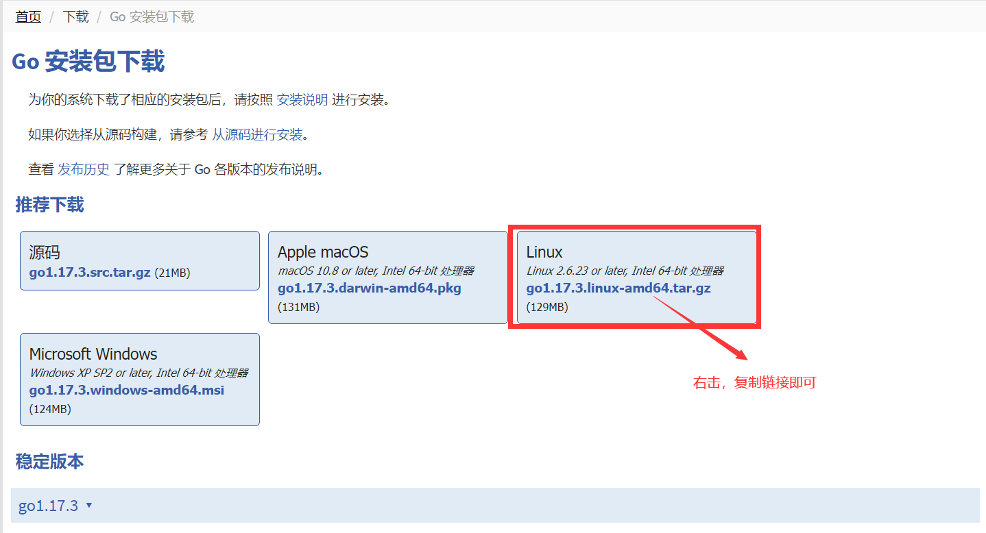Click the 源码 card title

coord(45,253)
